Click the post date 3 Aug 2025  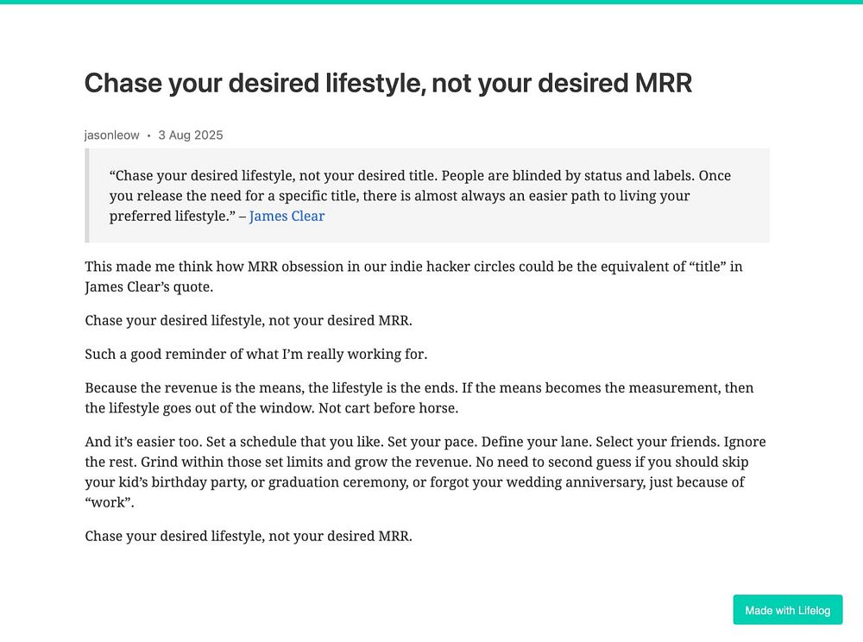[190, 135]
